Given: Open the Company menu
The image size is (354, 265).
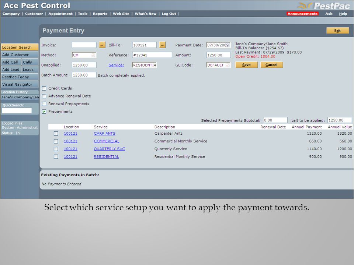Looking at the screenshot, I should tap(11, 14).
